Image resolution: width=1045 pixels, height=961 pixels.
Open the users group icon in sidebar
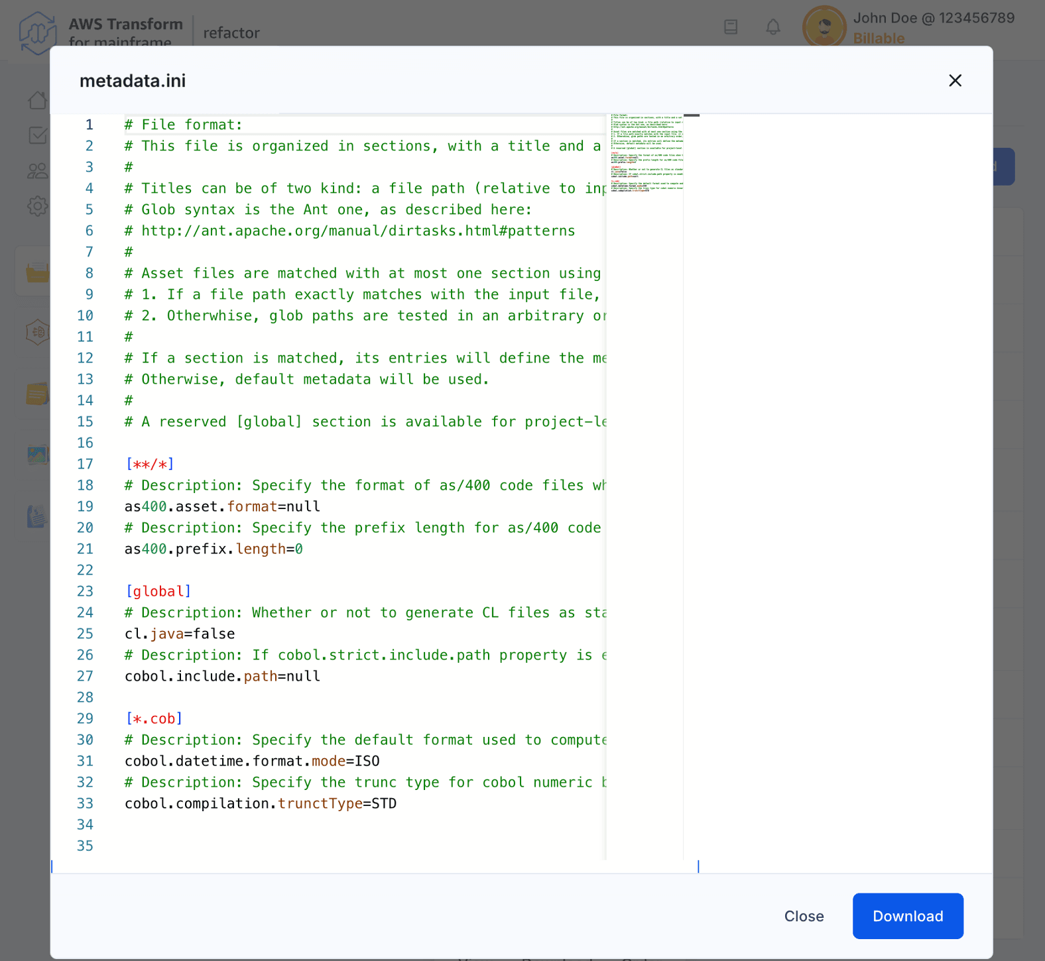[38, 171]
